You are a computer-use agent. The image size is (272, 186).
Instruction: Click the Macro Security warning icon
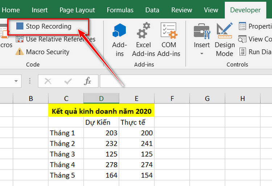pos(20,52)
